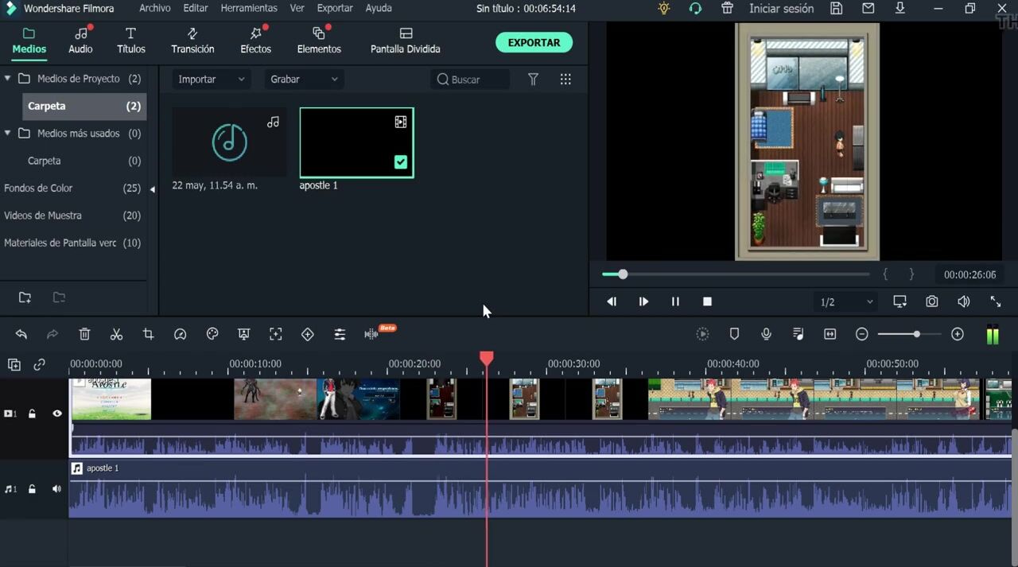
Task: Click the voiceover microphone icon
Action: pyautogui.click(x=766, y=335)
